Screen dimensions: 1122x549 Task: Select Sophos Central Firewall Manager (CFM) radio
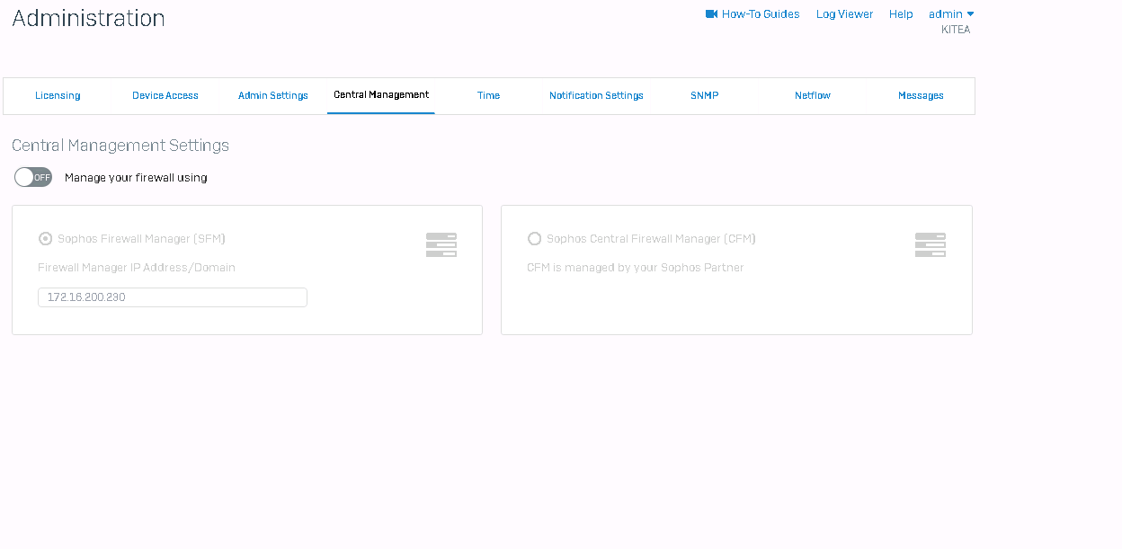pos(534,239)
